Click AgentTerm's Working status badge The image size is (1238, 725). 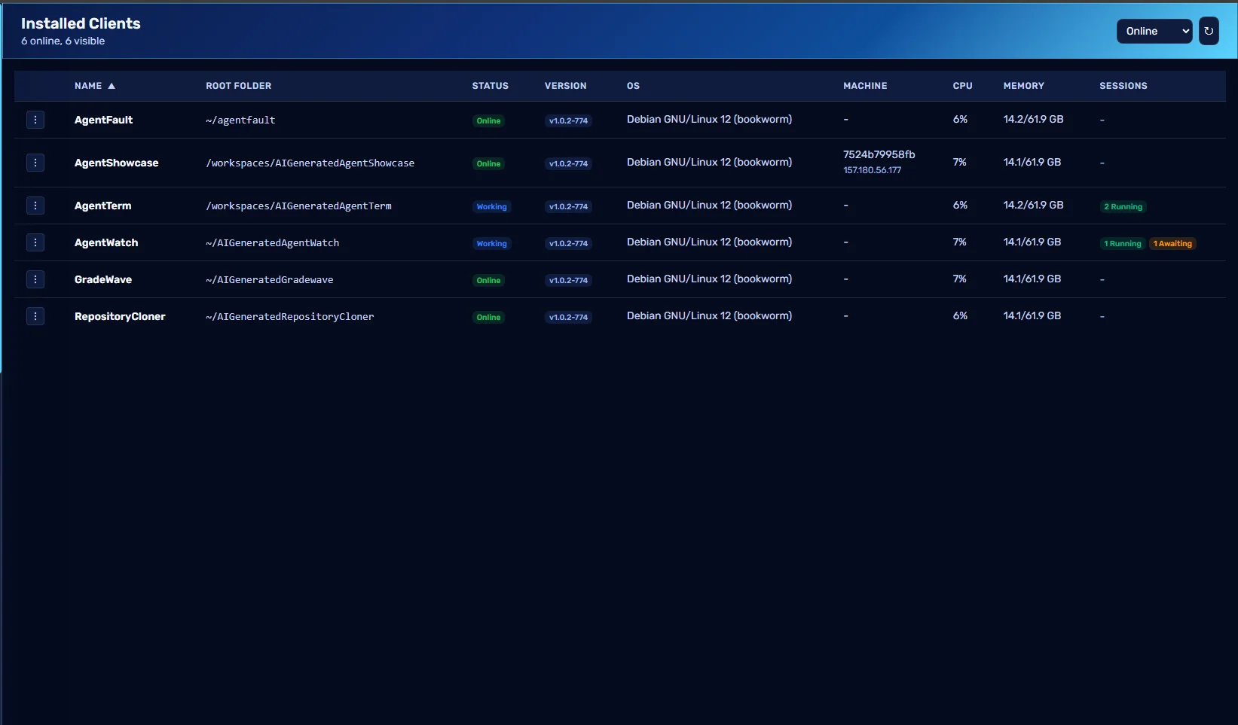[491, 206]
